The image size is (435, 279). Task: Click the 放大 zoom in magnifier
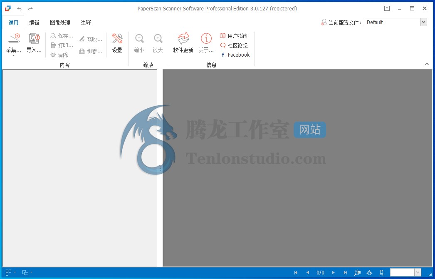[158, 39]
